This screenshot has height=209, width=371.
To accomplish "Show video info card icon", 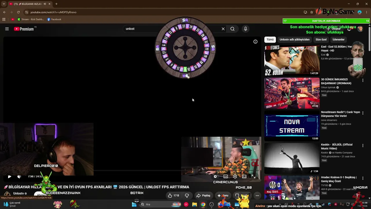I will (255, 42).
